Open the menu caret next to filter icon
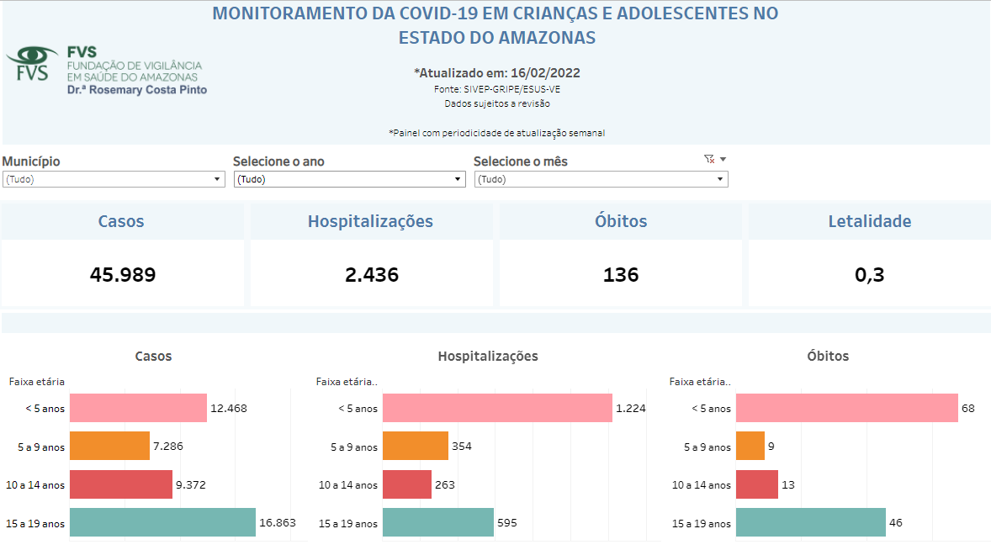991x550 pixels. click(723, 158)
